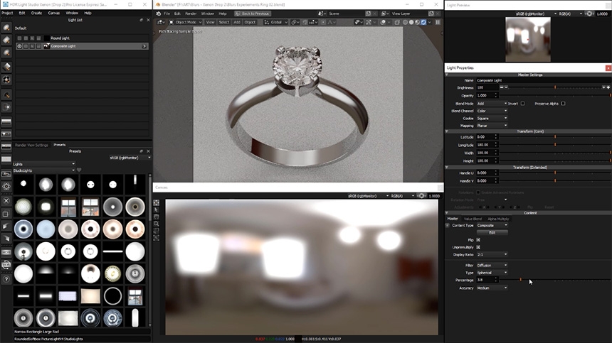Undock the Presets panel with float icon
This screenshot has width=612, height=343.
click(x=142, y=151)
